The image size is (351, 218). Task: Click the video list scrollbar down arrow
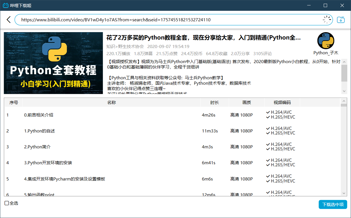click(344, 193)
